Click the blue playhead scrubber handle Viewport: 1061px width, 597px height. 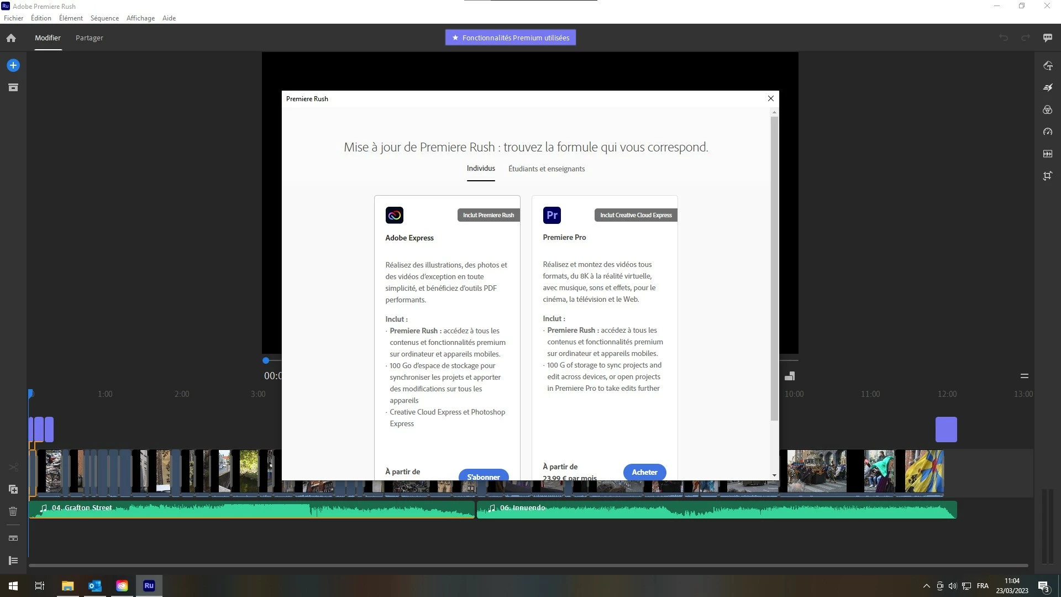tap(266, 360)
